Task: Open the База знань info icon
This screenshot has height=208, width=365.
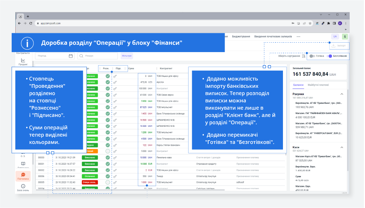Action: (23, 186)
